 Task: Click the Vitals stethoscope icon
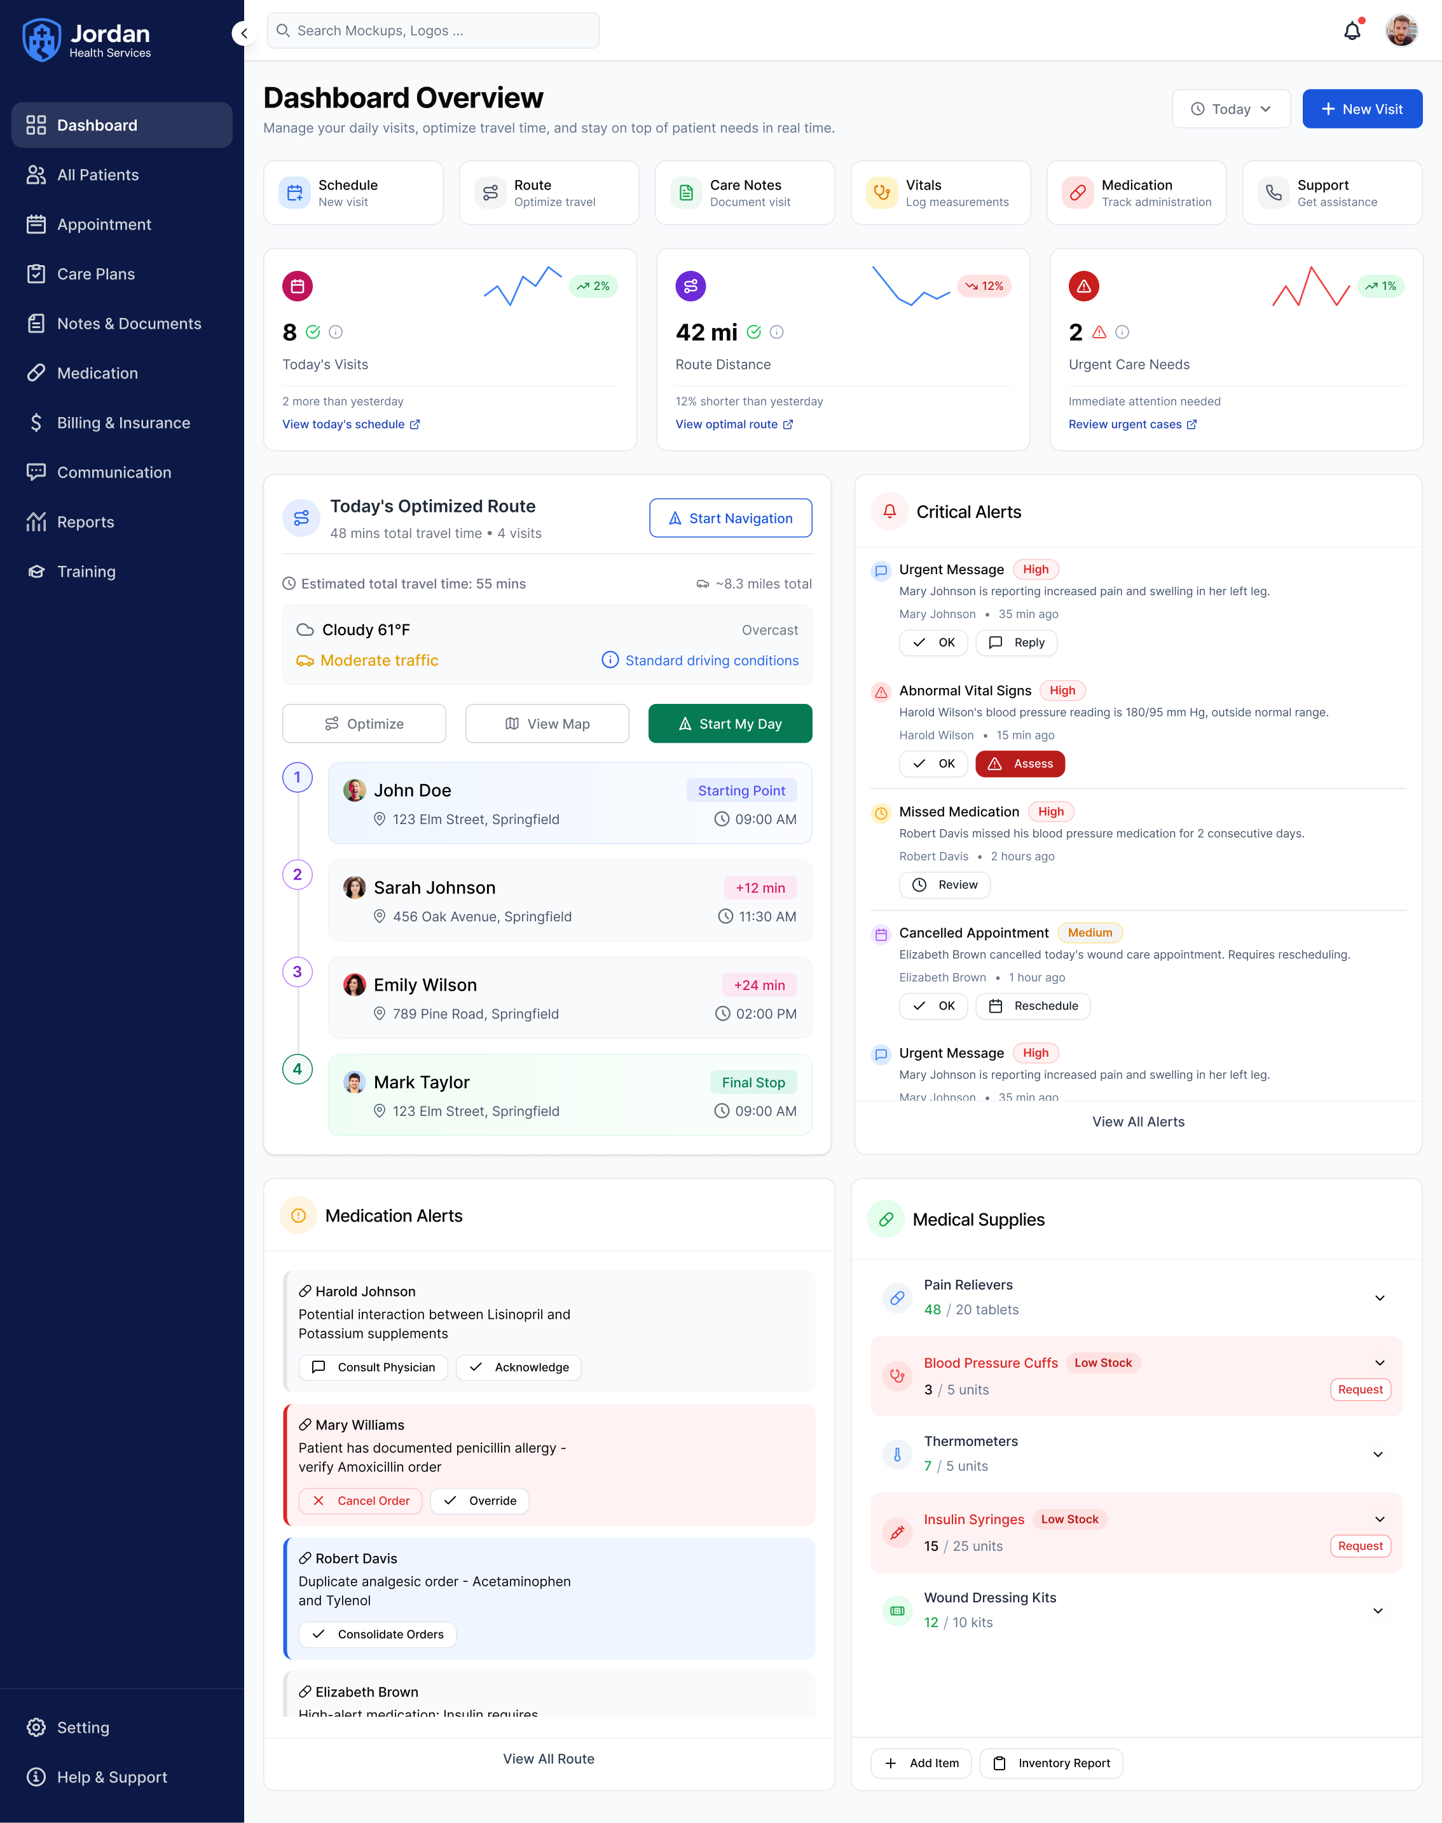tap(882, 193)
